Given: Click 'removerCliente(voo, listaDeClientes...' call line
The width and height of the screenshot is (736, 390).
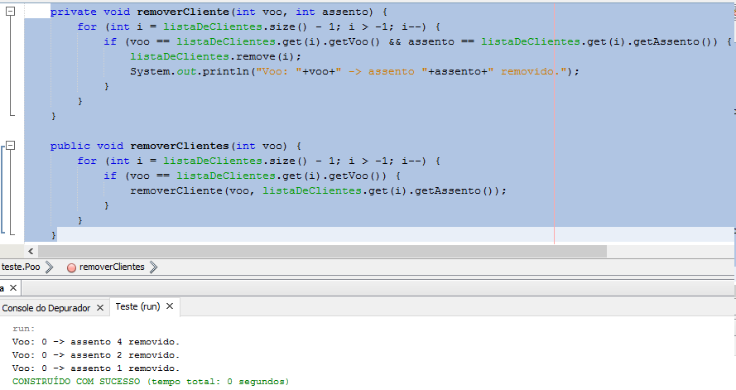Looking at the screenshot, I should pos(318,190).
